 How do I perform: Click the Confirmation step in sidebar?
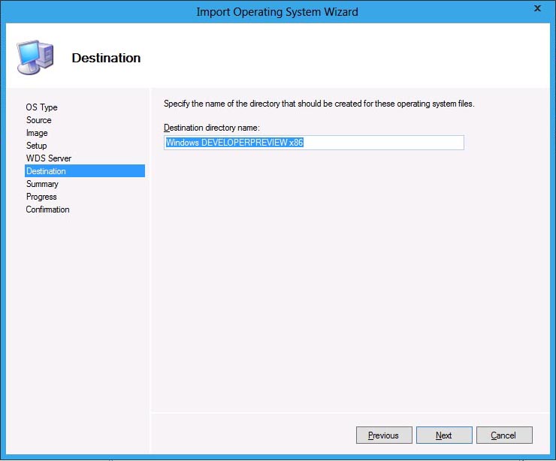48,209
